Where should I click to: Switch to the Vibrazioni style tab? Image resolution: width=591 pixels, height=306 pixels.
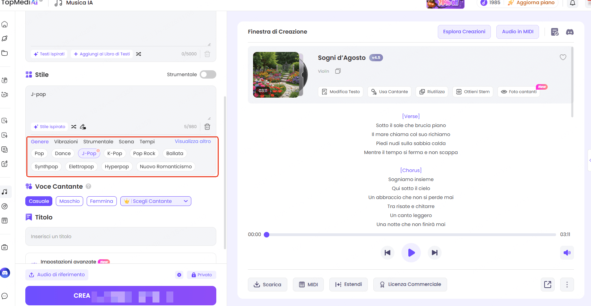pos(66,142)
